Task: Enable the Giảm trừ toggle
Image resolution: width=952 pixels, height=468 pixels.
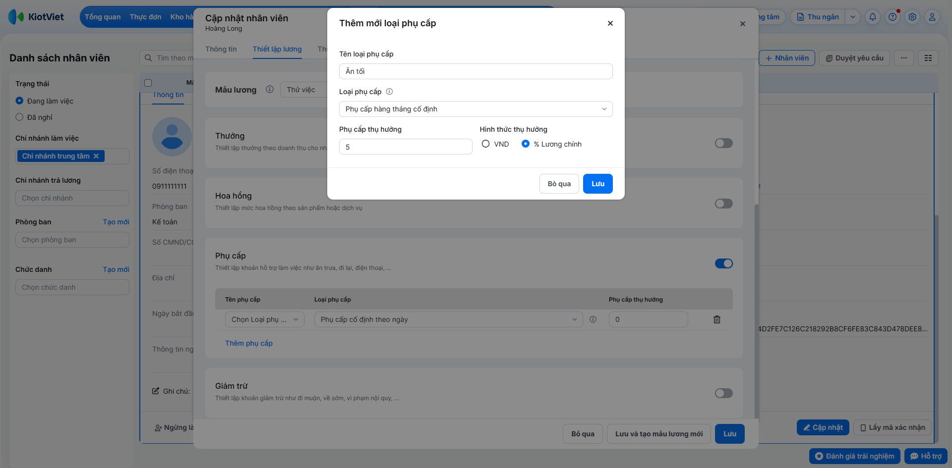Action: point(724,393)
